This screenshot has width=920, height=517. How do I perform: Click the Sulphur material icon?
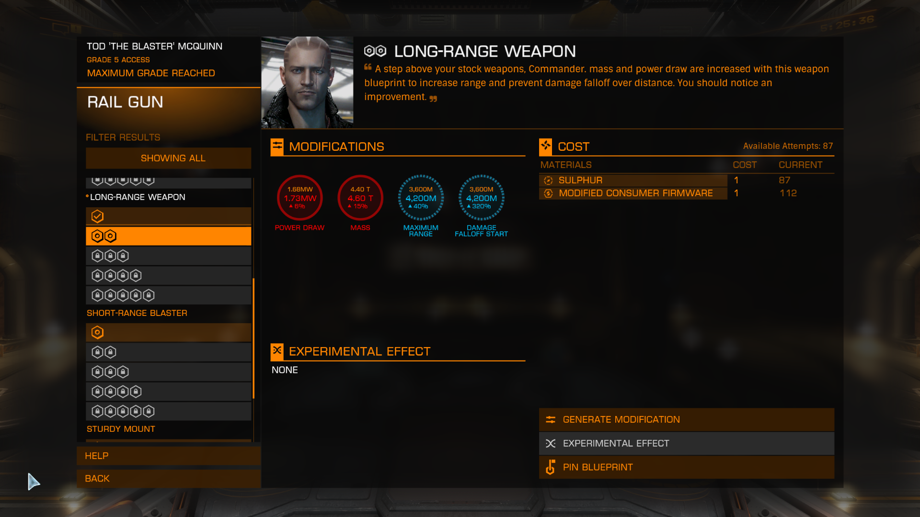(549, 180)
